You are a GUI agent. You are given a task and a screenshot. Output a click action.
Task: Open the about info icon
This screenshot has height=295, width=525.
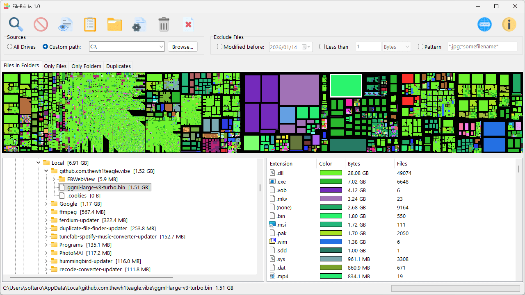[509, 25]
